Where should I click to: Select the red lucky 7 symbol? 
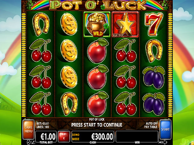154,24
